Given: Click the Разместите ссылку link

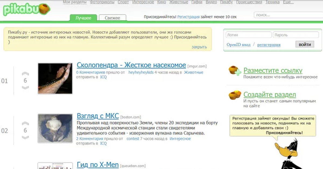Looking at the screenshot, I should pos(273,71).
